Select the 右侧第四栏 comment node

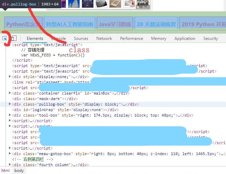33,159
